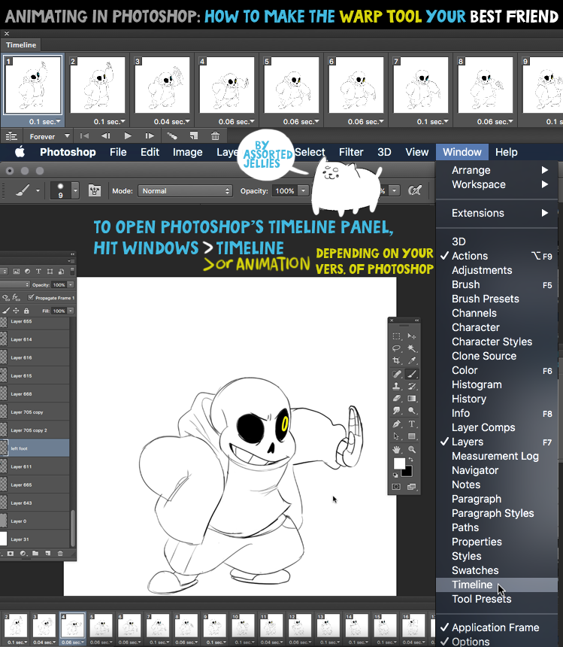Select the Pen tool

[x=396, y=424]
